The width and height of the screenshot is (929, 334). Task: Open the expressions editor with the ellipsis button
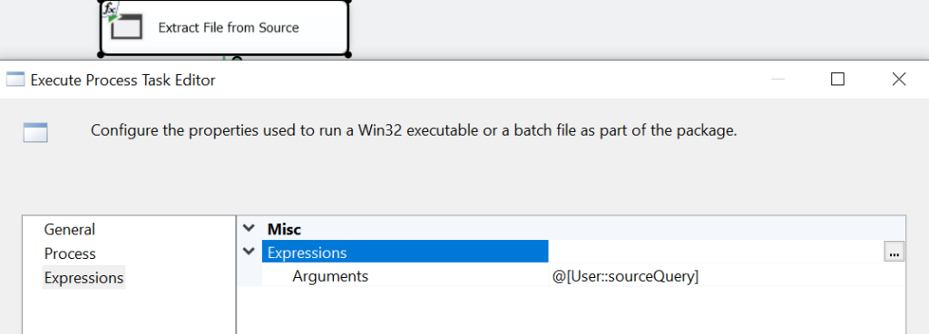pos(894,252)
